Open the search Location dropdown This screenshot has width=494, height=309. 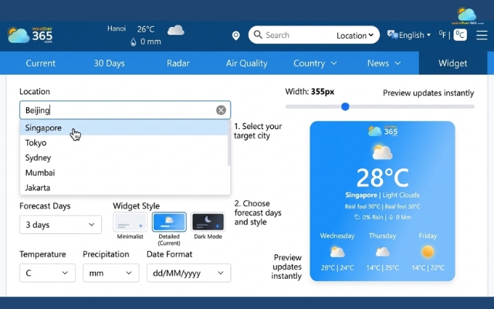point(355,36)
